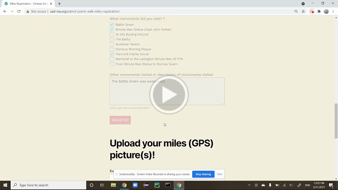Click the browser reload icon

click(x=19, y=12)
